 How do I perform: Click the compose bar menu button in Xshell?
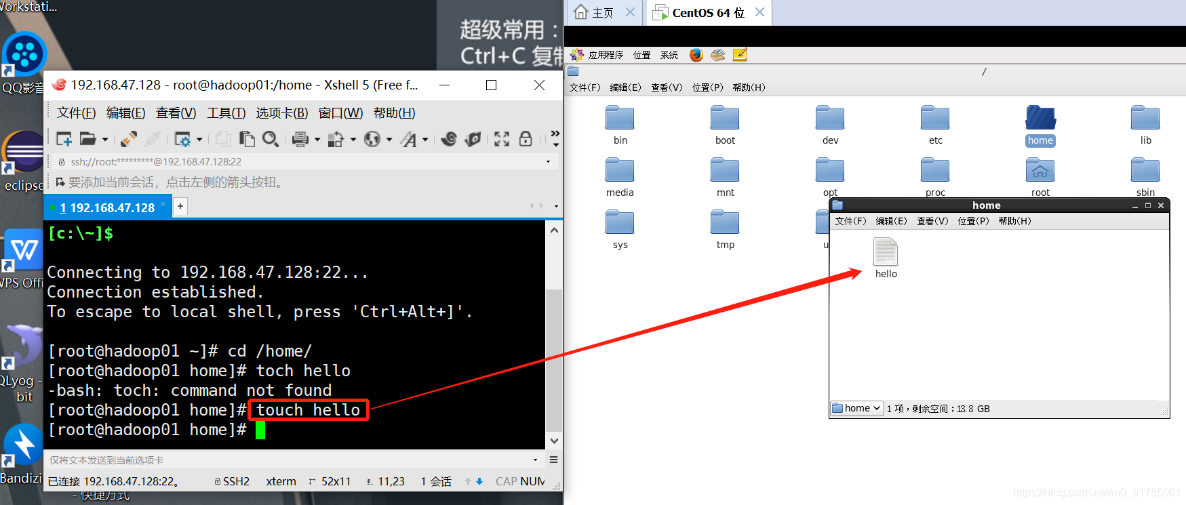(553, 460)
